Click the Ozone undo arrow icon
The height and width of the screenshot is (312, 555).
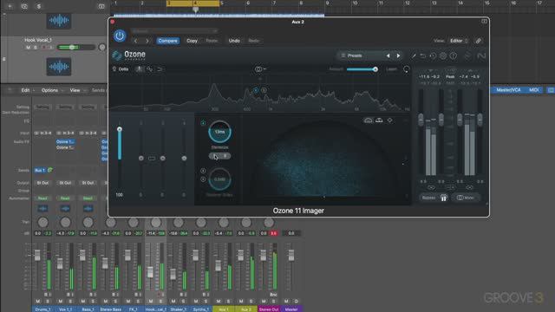coord(423,55)
